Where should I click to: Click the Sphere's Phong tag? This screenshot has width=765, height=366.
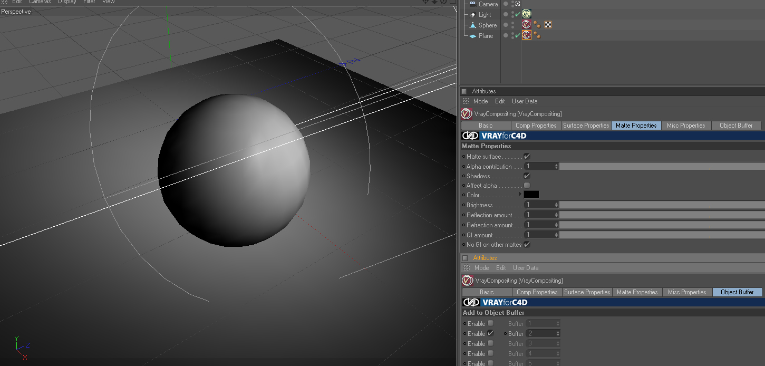537,25
